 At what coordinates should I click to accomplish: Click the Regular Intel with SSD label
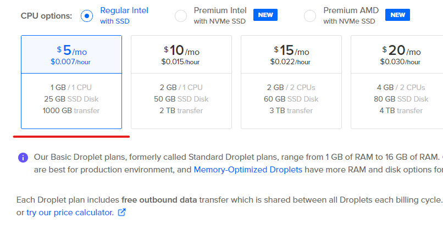[x=124, y=16]
